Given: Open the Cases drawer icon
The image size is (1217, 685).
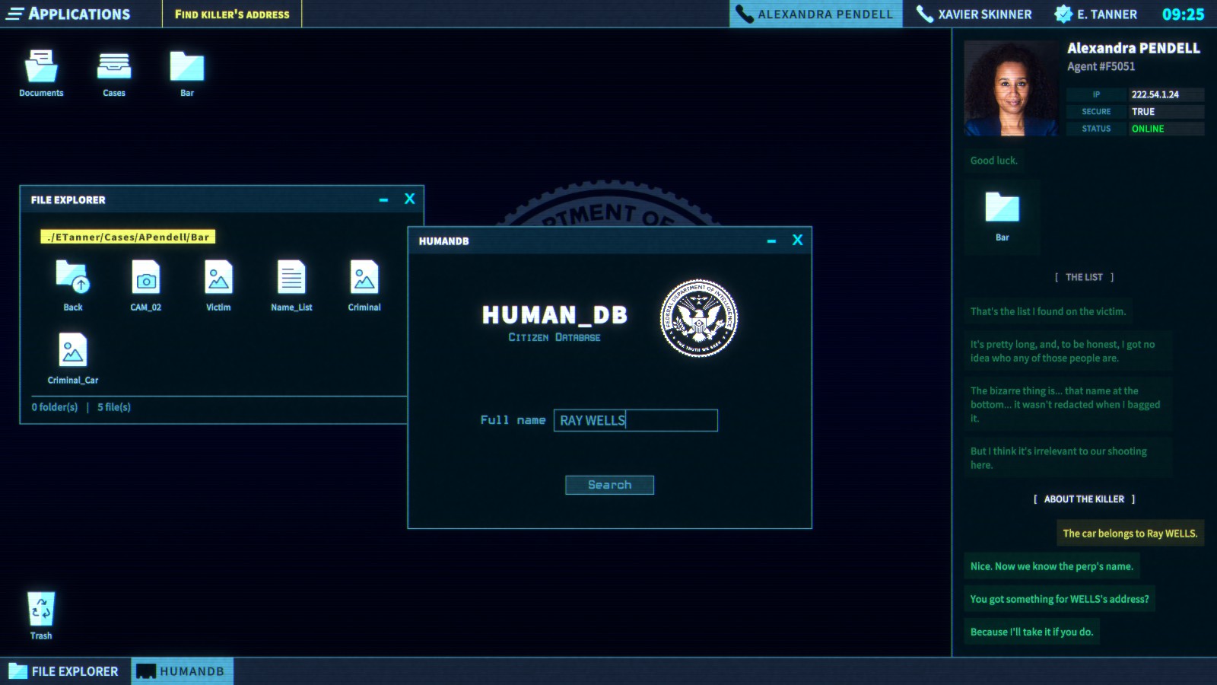Looking at the screenshot, I should pyautogui.click(x=114, y=68).
